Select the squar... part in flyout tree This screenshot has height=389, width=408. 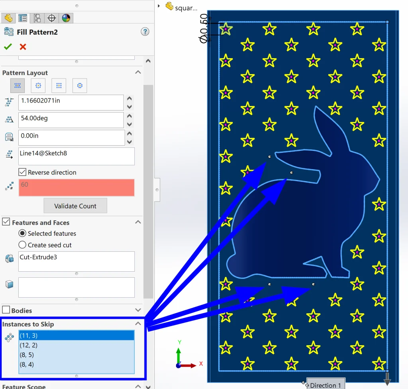click(181, 6)
